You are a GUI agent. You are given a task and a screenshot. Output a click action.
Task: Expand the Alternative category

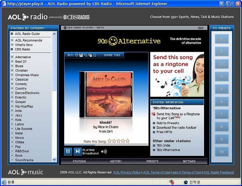tap(12, 57)
